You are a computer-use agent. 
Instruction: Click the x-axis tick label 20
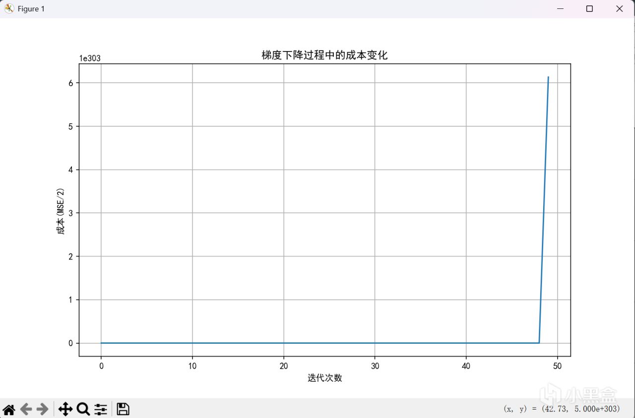[284, 366]
